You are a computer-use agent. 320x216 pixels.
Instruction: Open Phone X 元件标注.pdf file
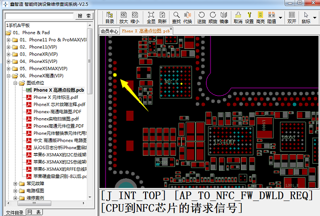[55, 97]
